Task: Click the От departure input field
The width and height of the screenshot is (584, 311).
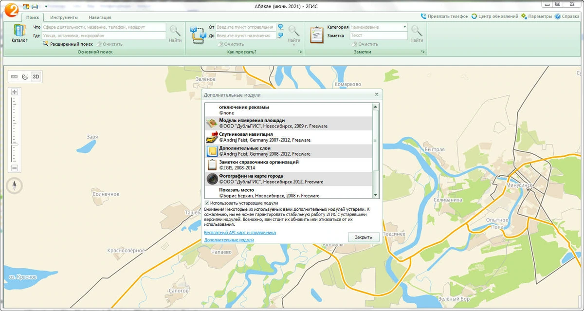Action: pyautogui.click(x=246, y=27)
